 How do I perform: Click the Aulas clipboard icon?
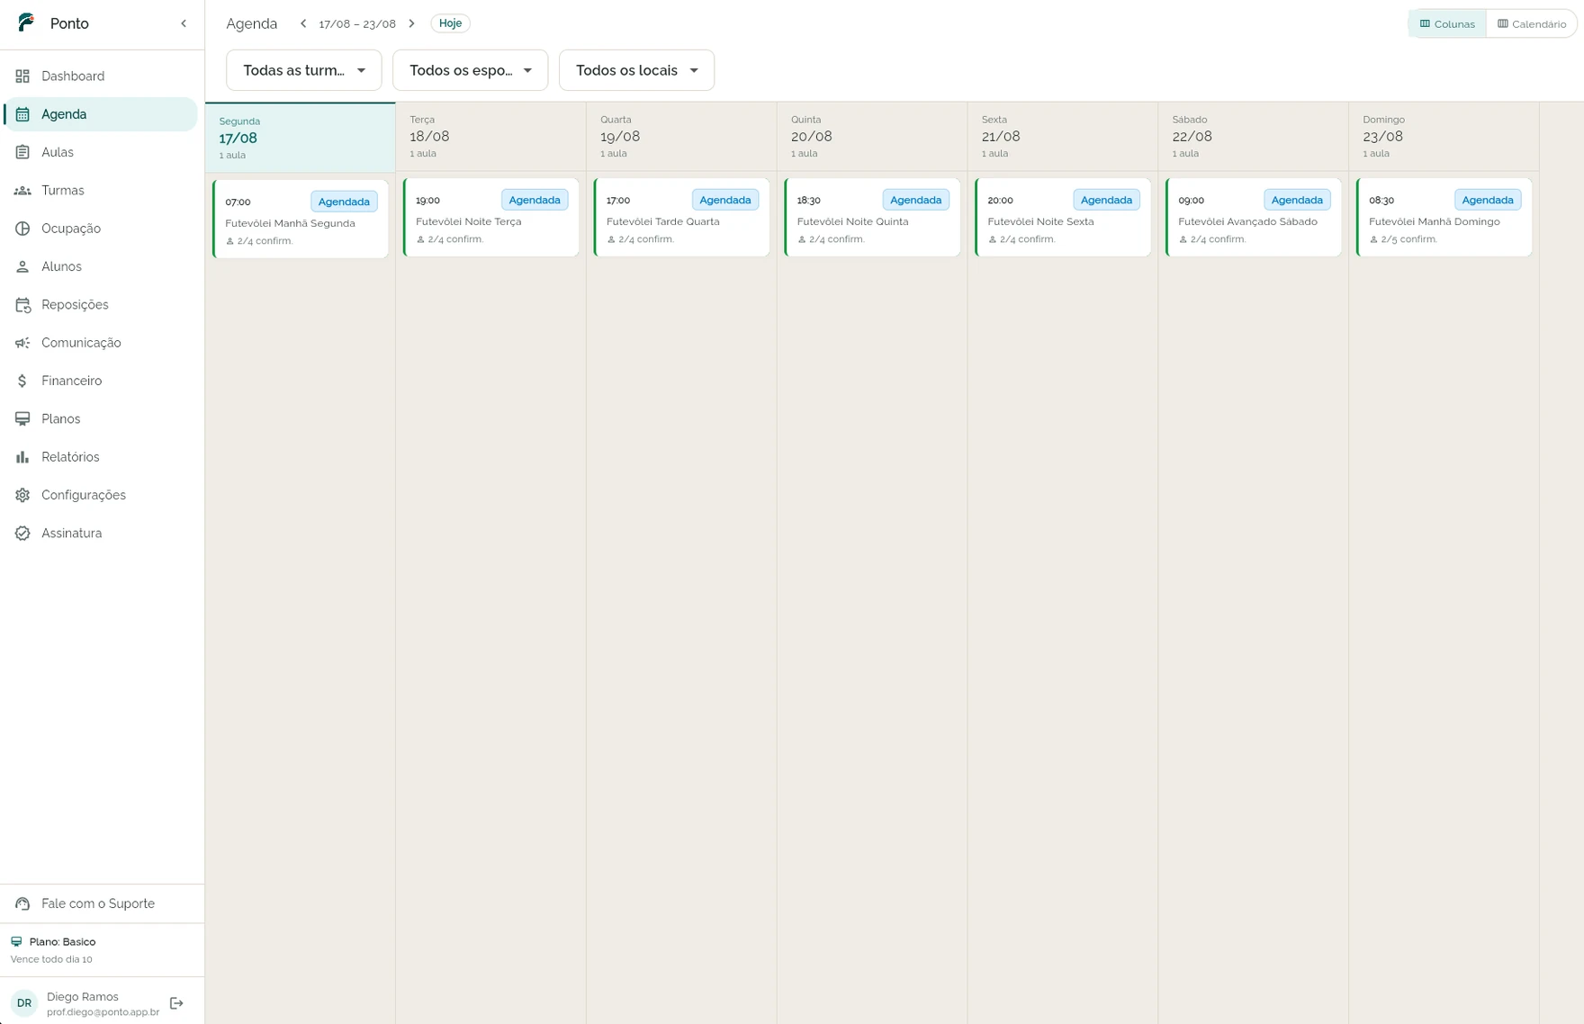[x=22, y=152]
